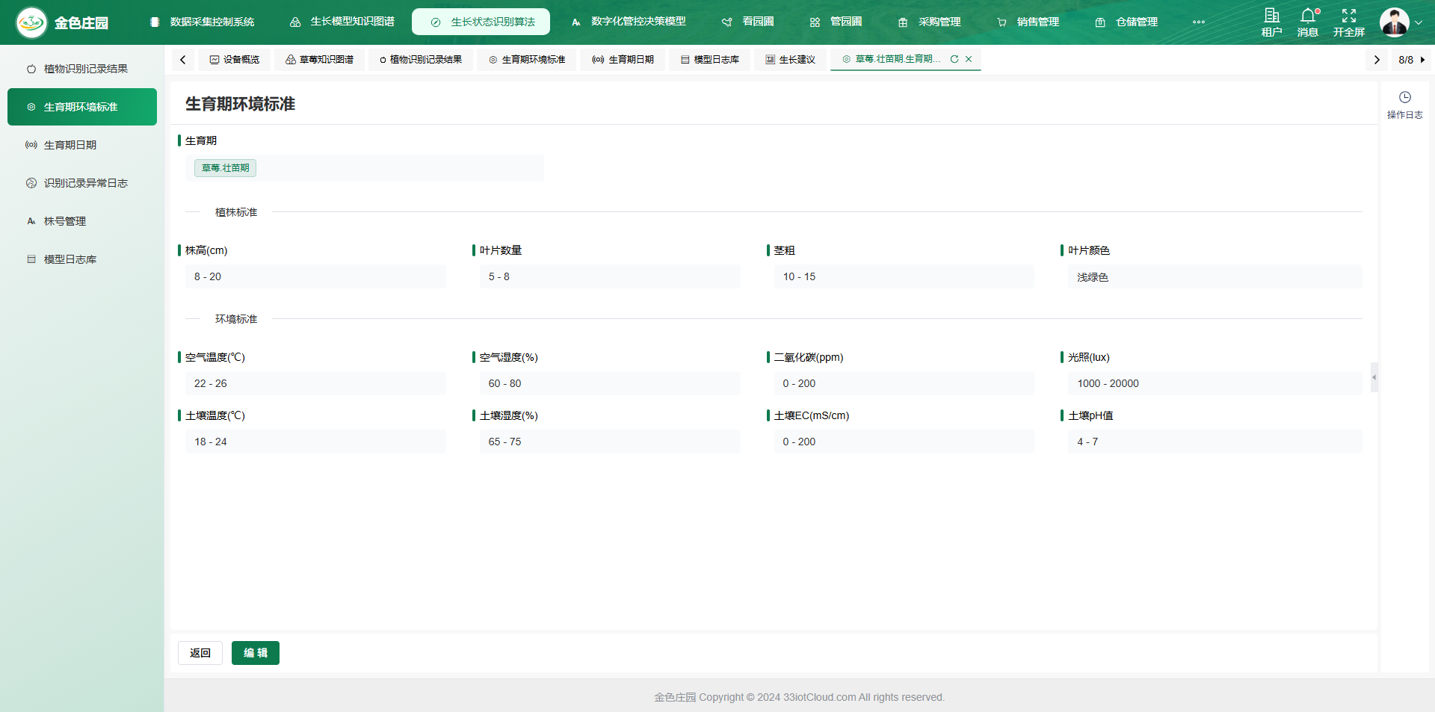Screen dimensions: 1435x712
Task: Collapse the right side panel handle
Action: [x=1374, y=377]
